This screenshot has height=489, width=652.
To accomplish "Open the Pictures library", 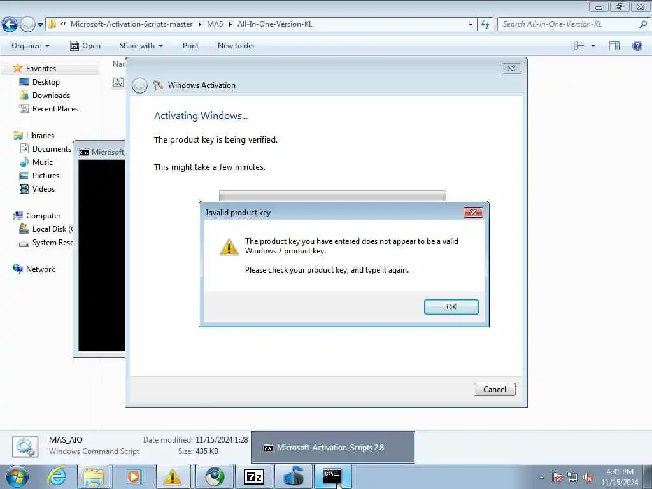I will [46, 176].
